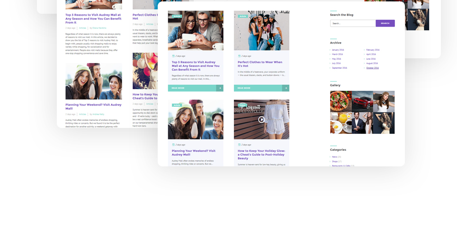
Task: Click the arrow icon on Top 3 Reasons Read More
Action: coord(220,88)
